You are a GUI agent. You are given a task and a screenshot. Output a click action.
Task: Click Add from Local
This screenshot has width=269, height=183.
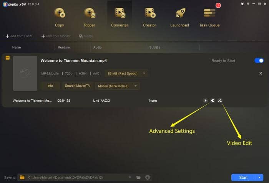point(19,36)
